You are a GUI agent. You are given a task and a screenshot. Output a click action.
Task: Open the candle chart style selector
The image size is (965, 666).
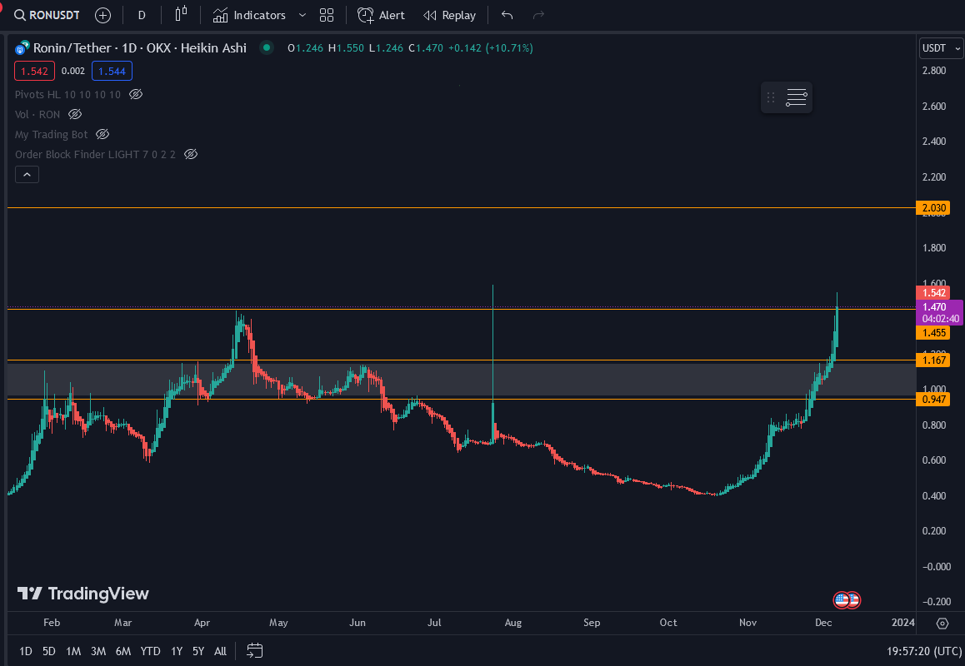click(x=181, y=15)
